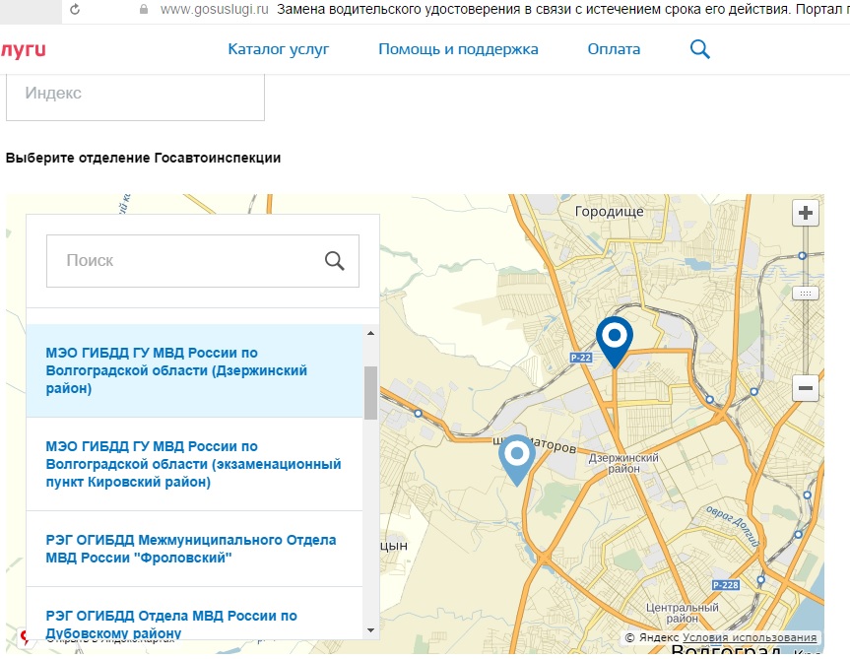Click the Дзержинский район map label
850x659 pixels.
623,463
